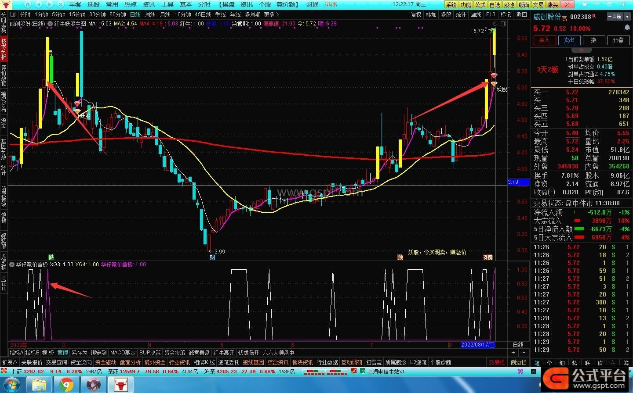Open the double-chevron down menu icon

pyautogui.click(x=60, y=4)
